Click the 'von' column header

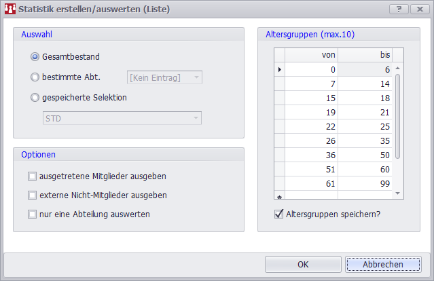(x=311, y=55)
